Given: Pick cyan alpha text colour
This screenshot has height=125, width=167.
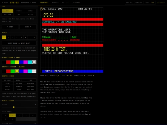Looking at the screenshot, I should (x=30, y=62).
